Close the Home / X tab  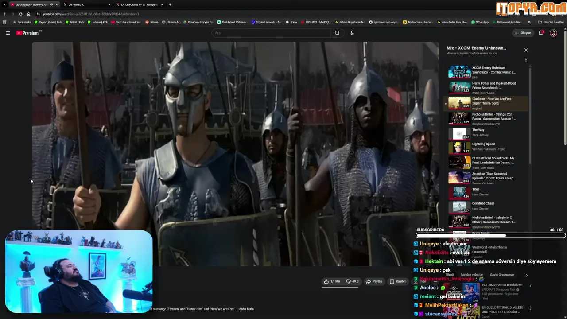point(109,4)
